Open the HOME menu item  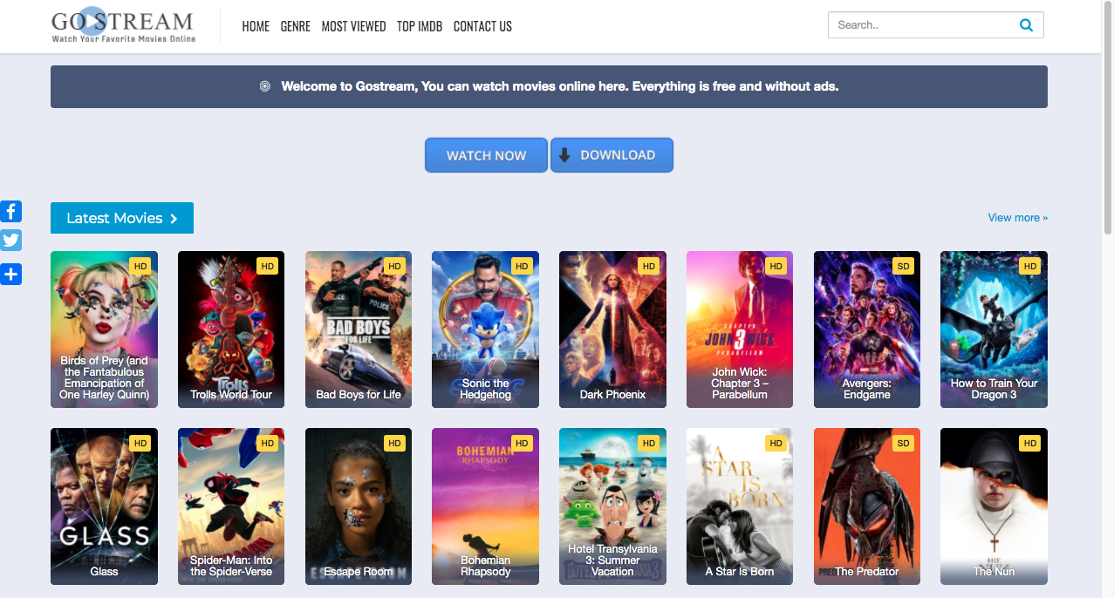pos(256,26)
